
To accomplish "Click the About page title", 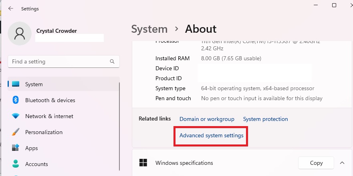I will click(x=201, y=29).
